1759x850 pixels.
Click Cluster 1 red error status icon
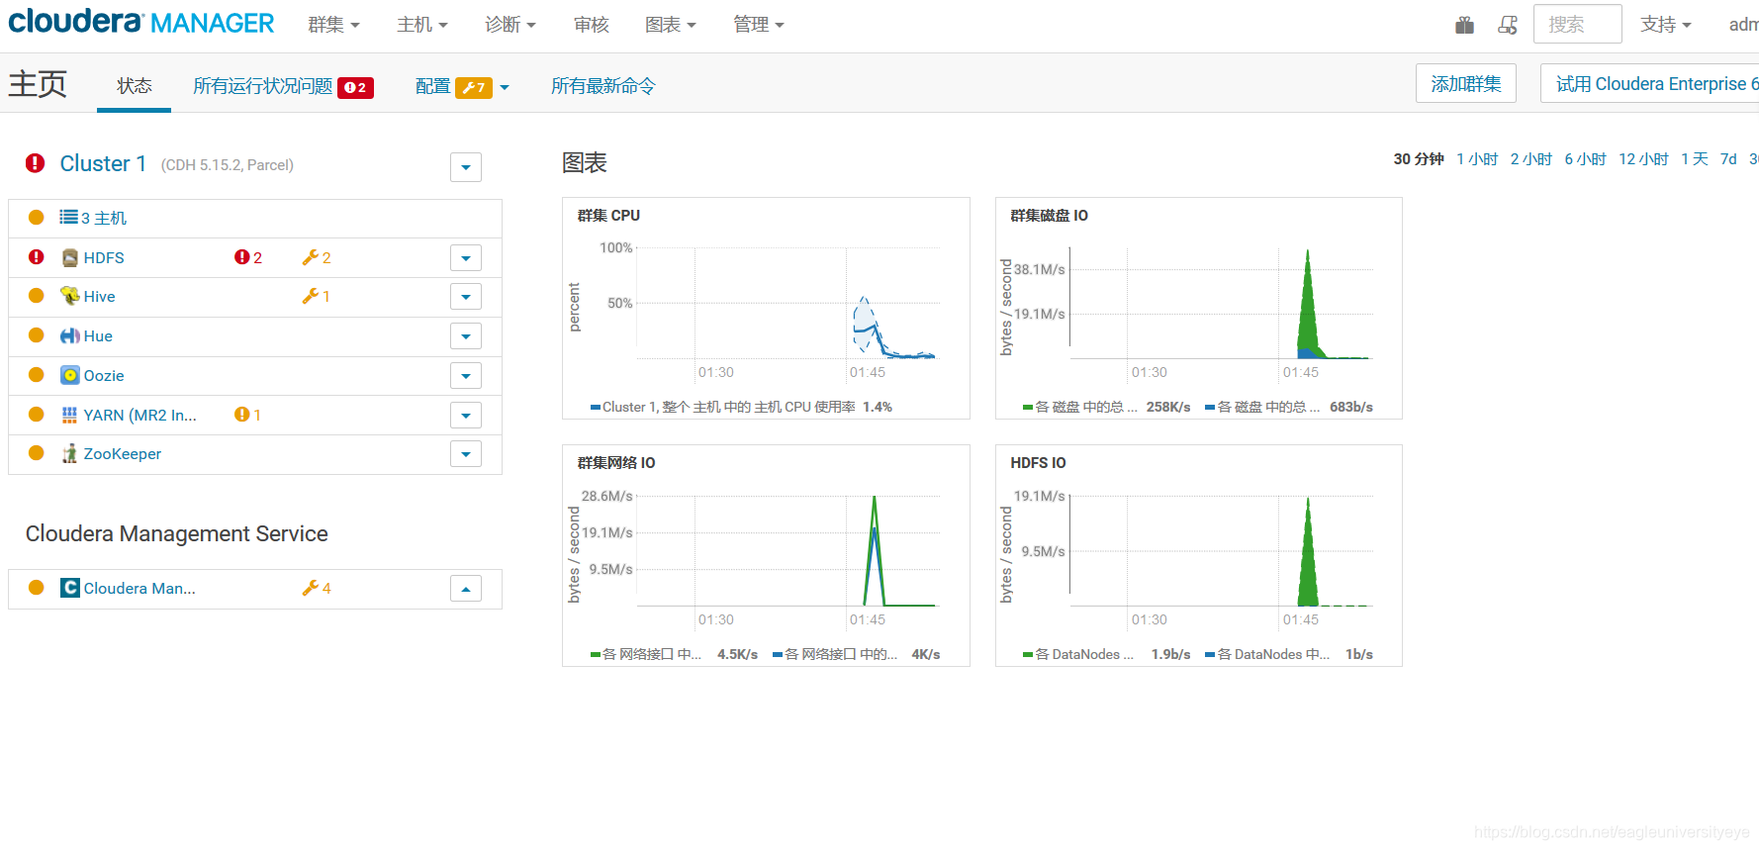click(36, 163)
